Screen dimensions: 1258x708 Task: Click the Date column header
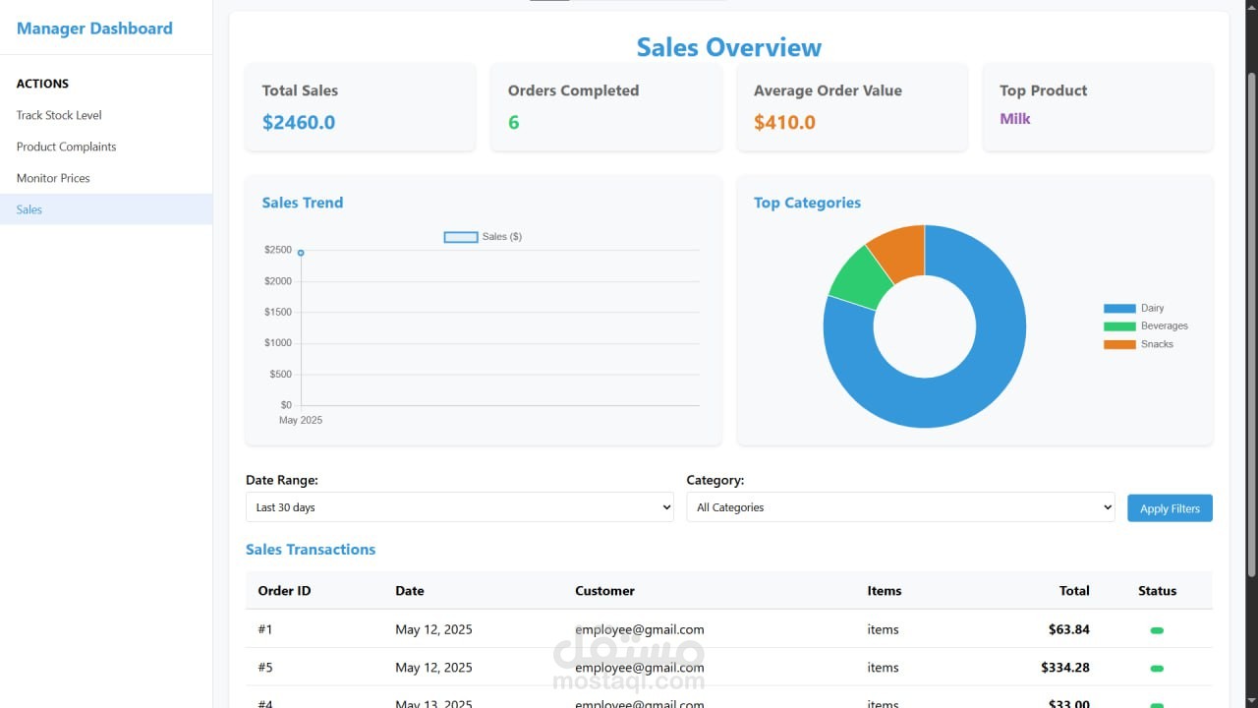(x=410, y=591)
